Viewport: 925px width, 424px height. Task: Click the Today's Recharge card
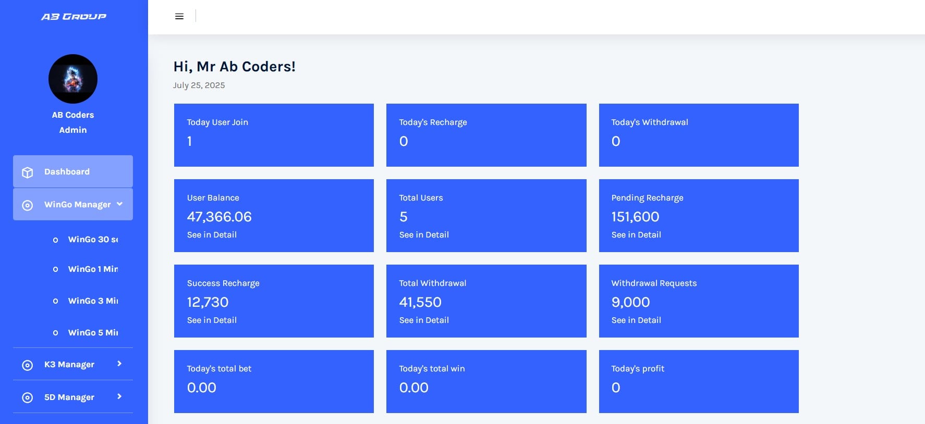[486, 135]
